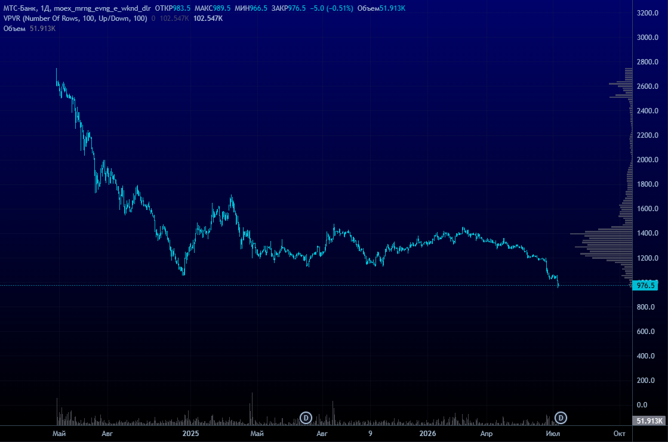
Task: Select the МТС-Банк symbol title in legend
Action: (20, 8)
